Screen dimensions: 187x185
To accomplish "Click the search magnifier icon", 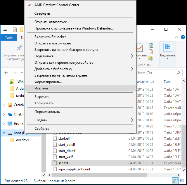I will tap(178, 73).
